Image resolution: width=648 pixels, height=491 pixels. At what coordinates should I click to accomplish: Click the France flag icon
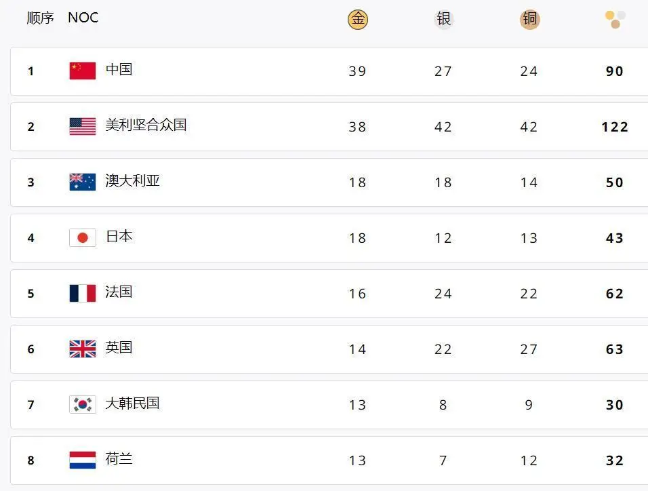pos(83,293)
